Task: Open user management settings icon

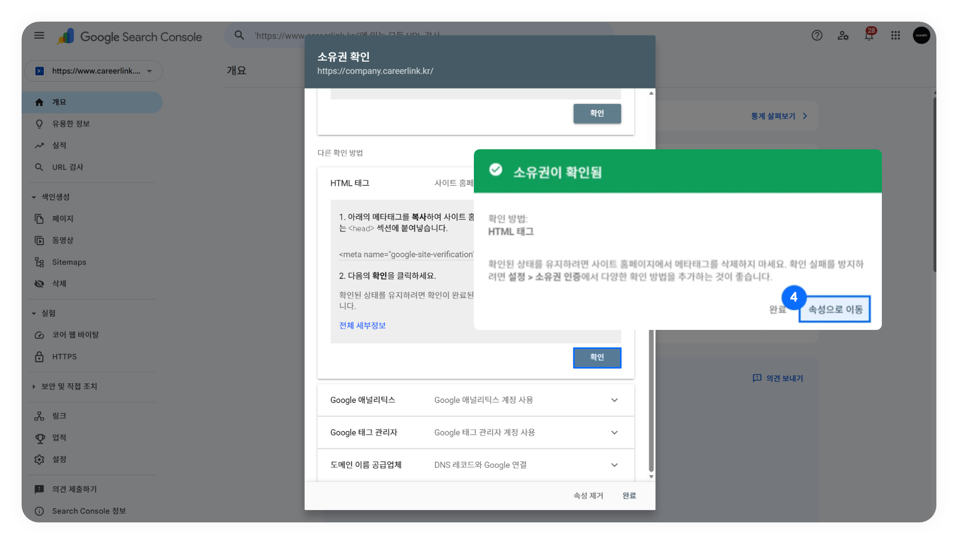Action: 843,36
